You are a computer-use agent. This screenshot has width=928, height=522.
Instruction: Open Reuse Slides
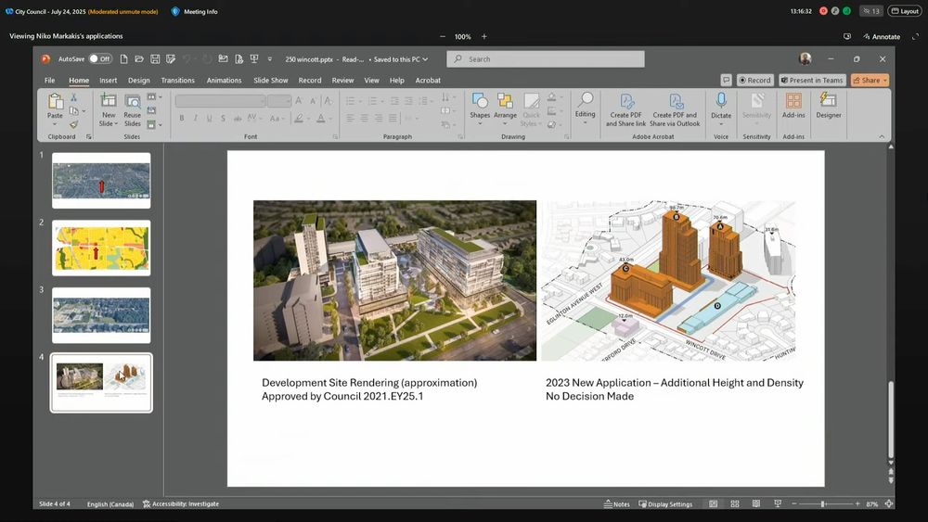pos(133,110)
